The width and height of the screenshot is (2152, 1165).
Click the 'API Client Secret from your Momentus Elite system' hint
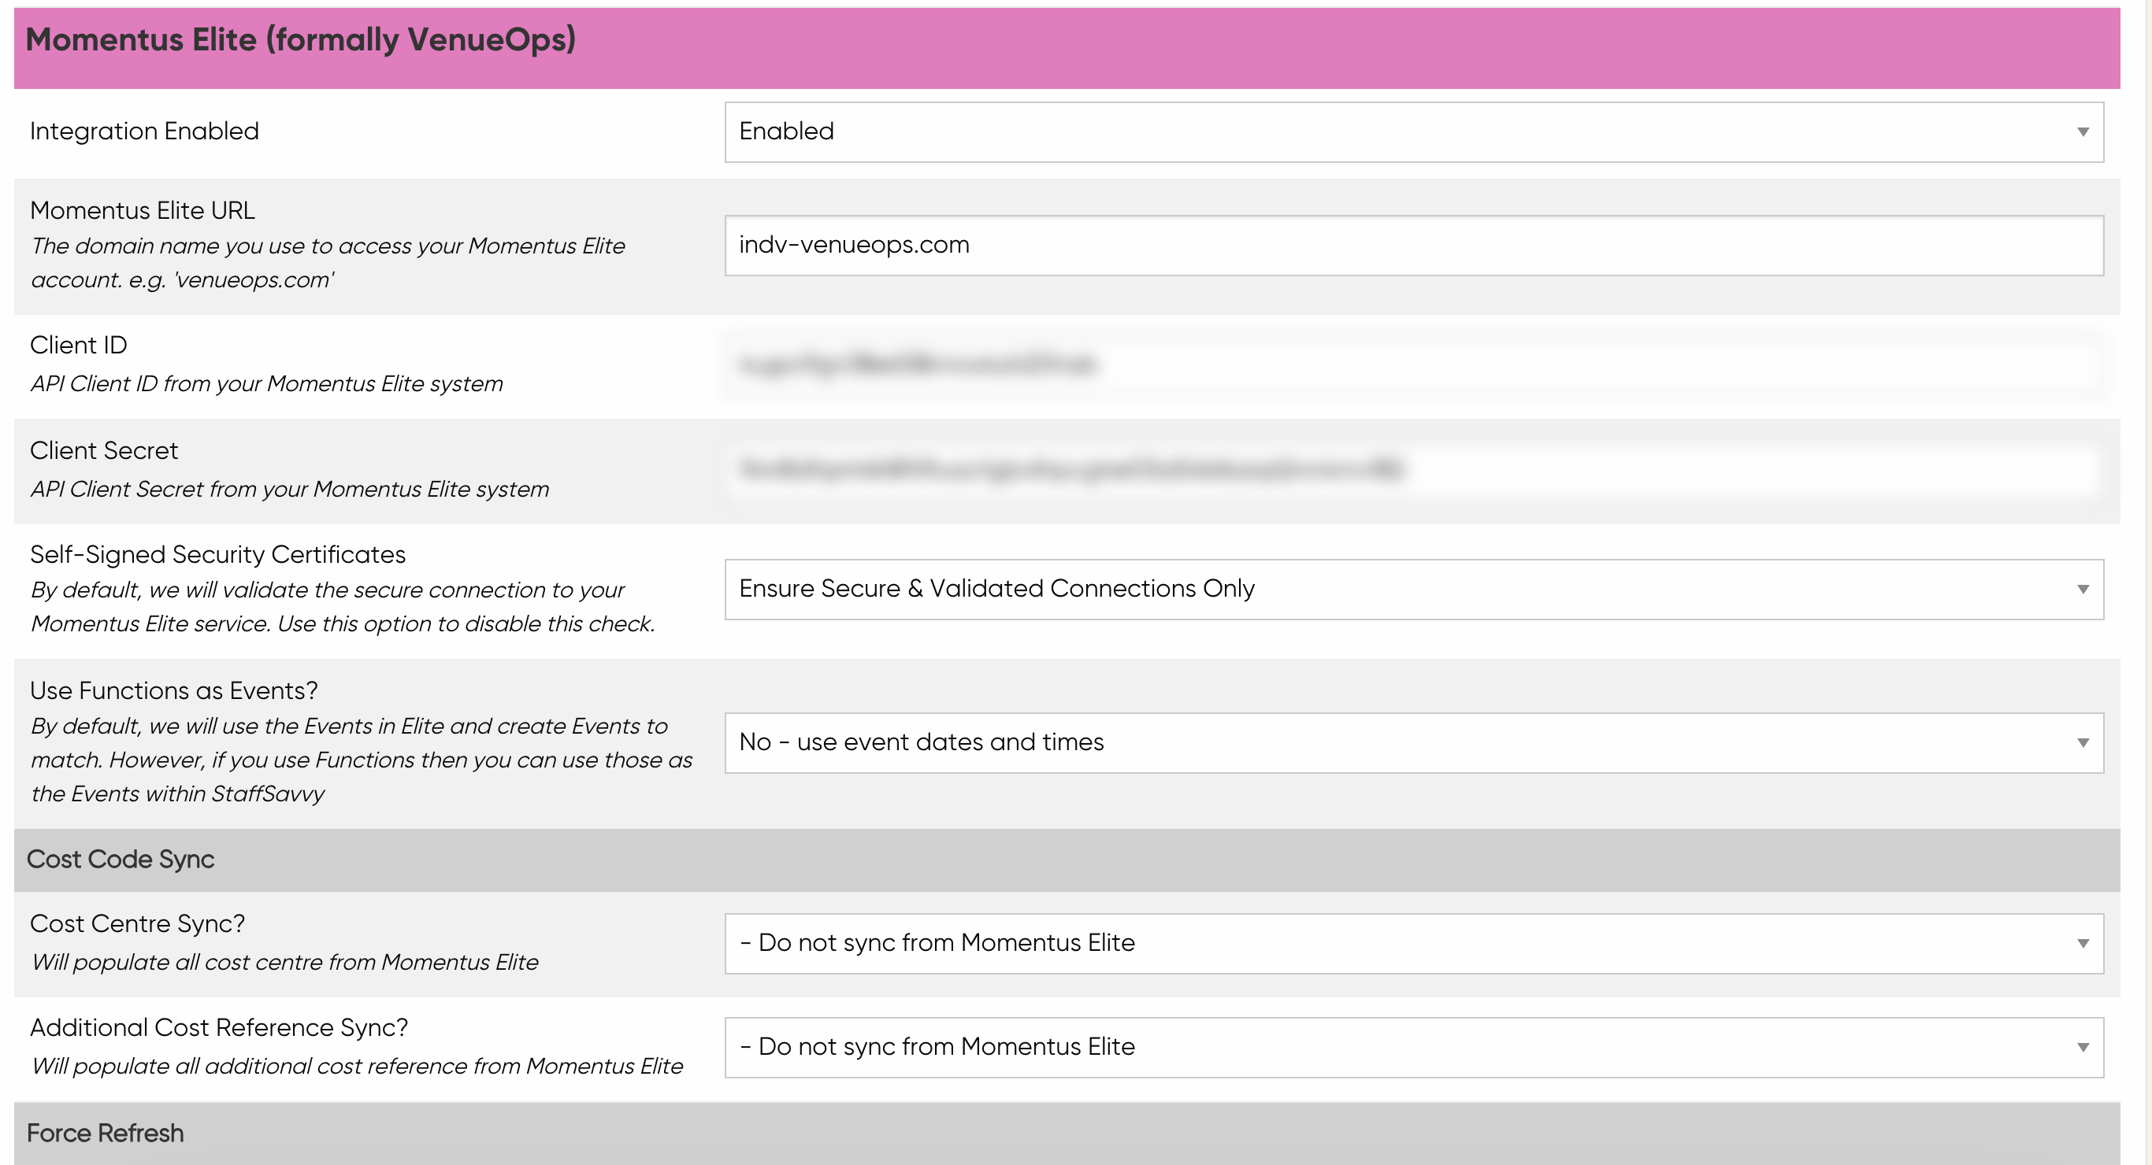[x=290, y=490]
